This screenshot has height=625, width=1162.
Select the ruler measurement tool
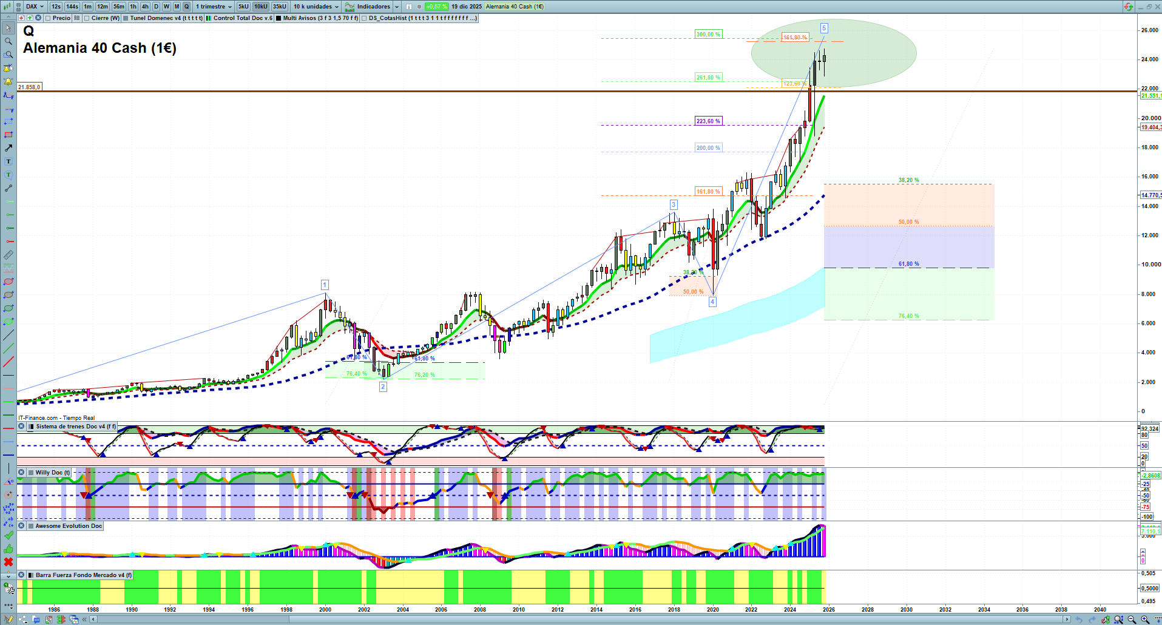tap(8, 255)
